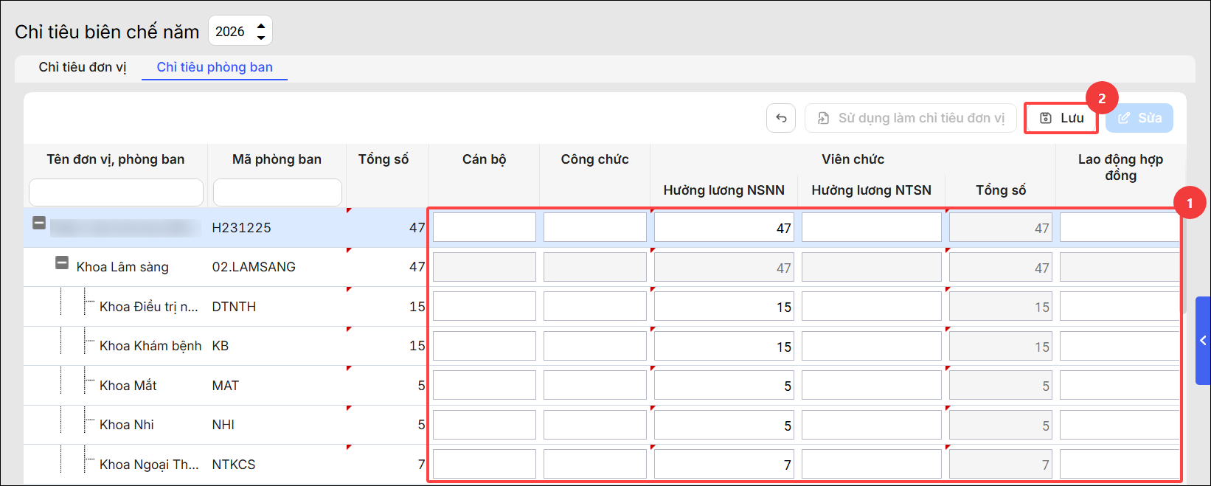Click the Lao động hợp đồng header
Image resolution: width=1211 pixels, height=486 pixels.
coord(1120,167)
